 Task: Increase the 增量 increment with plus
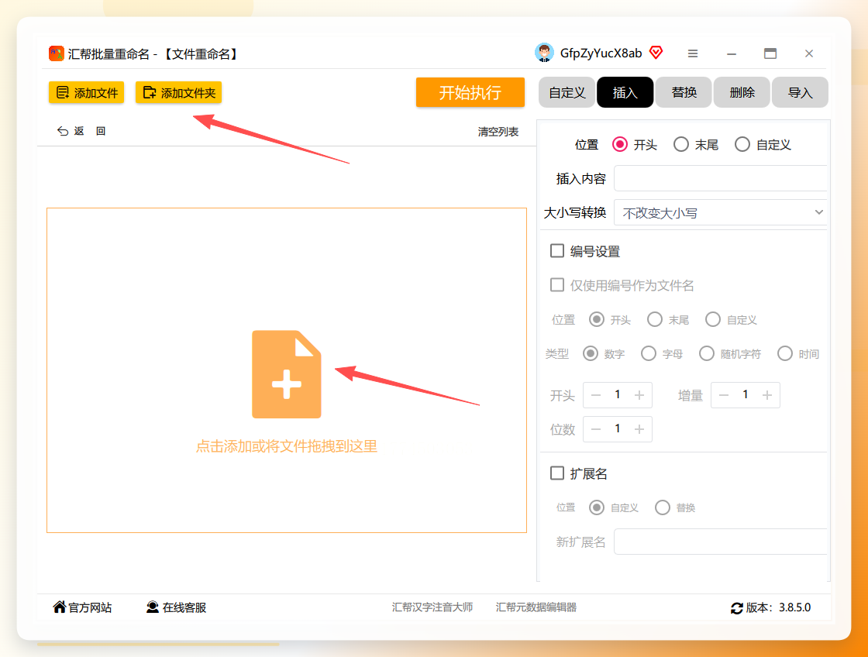click(x=767, y=395)
